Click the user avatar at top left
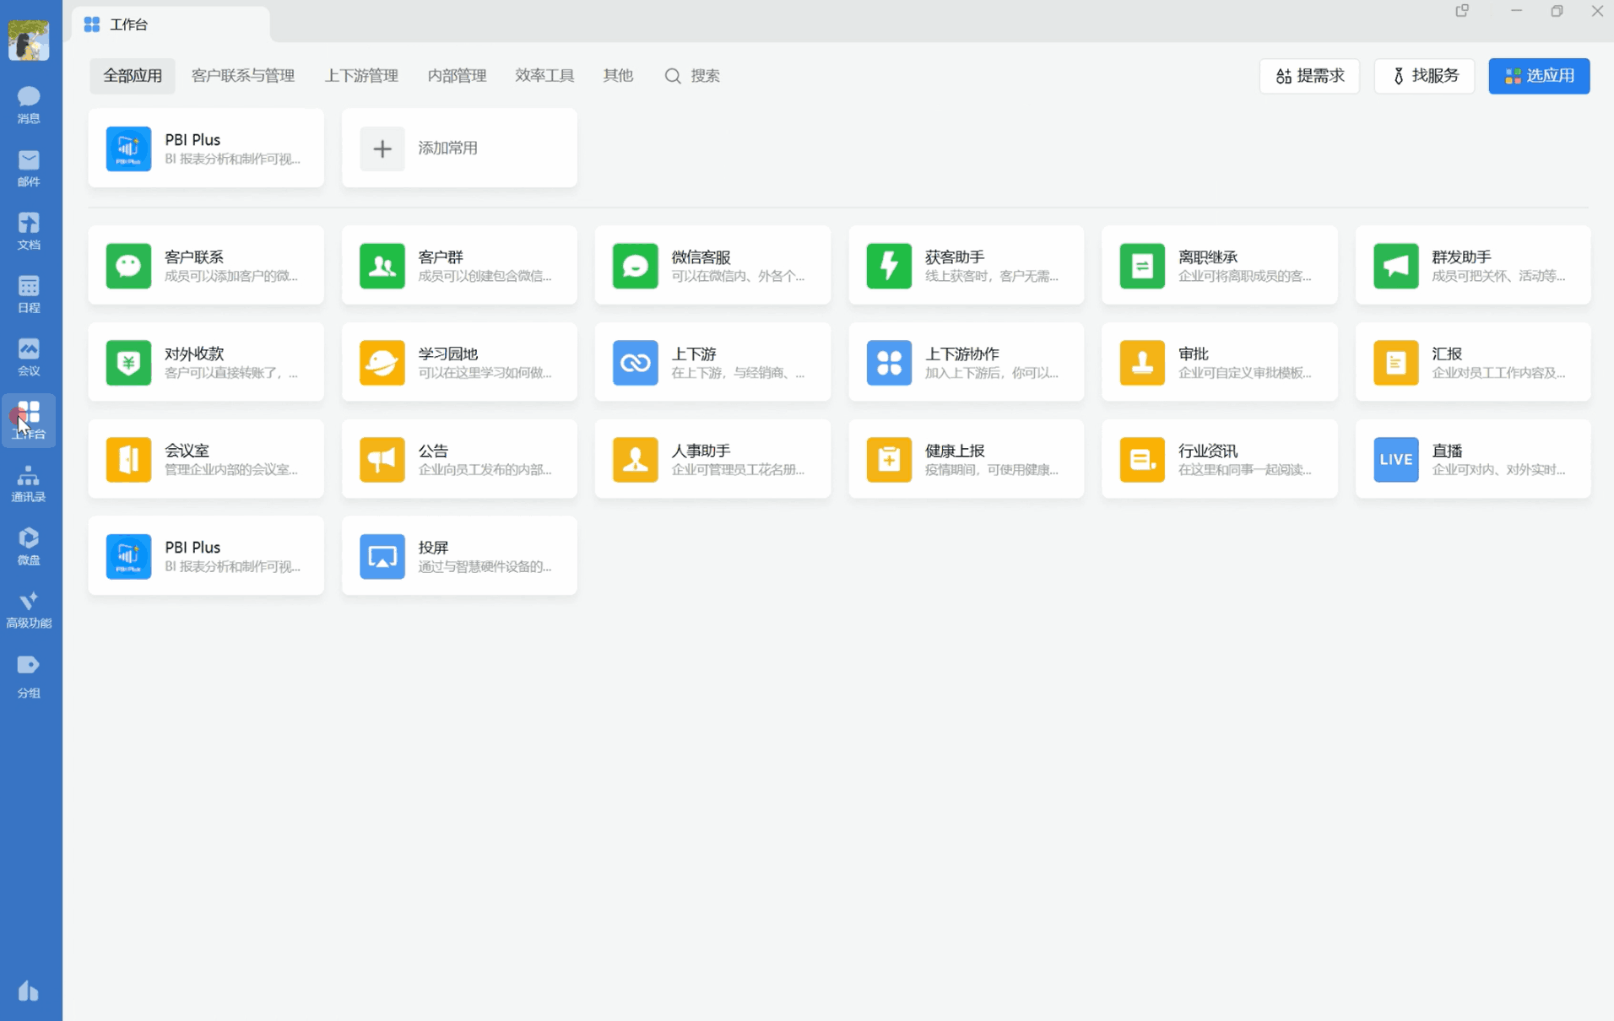The height and width of the screenshot is (1021, 1614). (x=29, y=40)
